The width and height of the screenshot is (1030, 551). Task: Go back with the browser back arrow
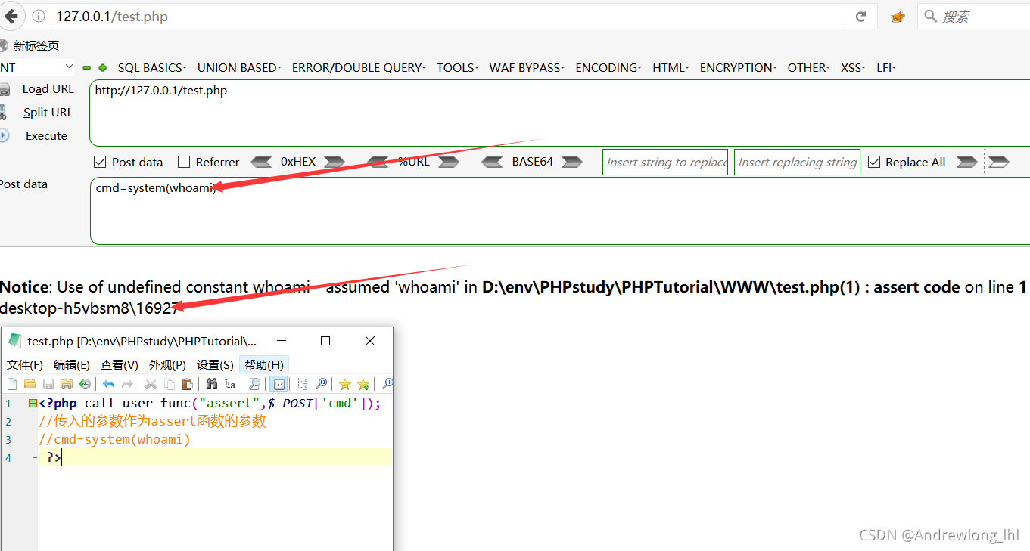coord(11,16)
